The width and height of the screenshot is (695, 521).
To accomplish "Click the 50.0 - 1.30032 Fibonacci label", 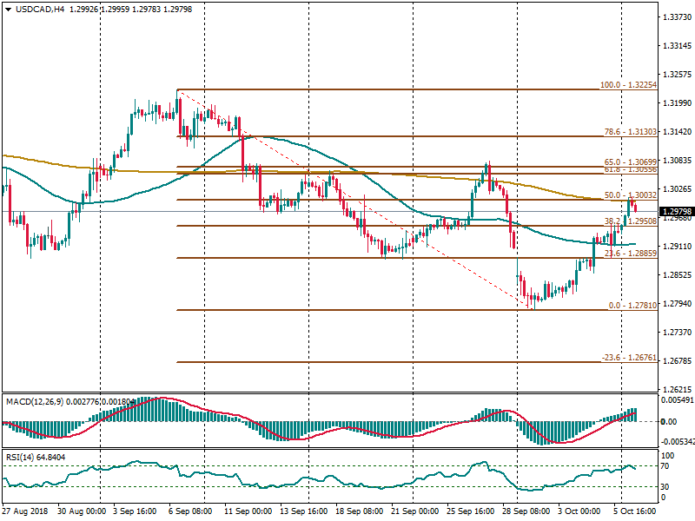I will pyautogui.click(x=629, y=195).
